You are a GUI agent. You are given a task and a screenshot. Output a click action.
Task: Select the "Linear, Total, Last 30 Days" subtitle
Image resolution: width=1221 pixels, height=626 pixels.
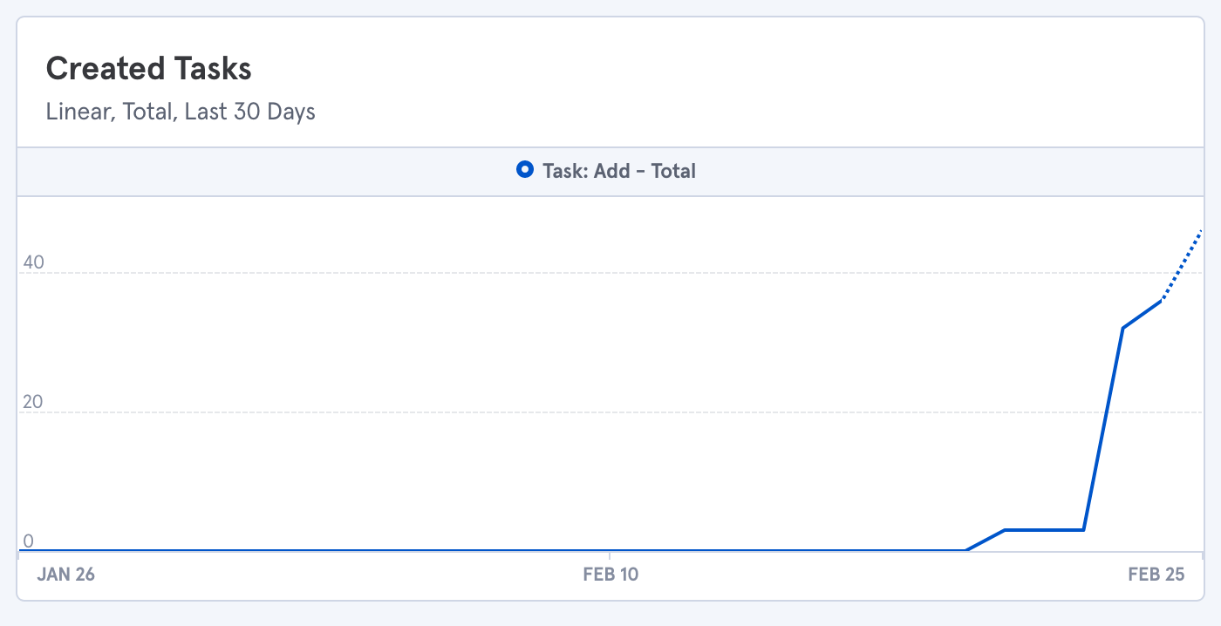click(x=181, y=112)
